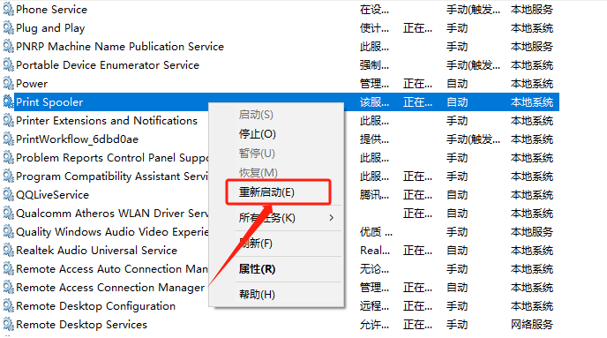Screen dimensions: 607x338
Task: Click 网络服务 logon for Remote Desktop Services
Action: tap(531, 324)
